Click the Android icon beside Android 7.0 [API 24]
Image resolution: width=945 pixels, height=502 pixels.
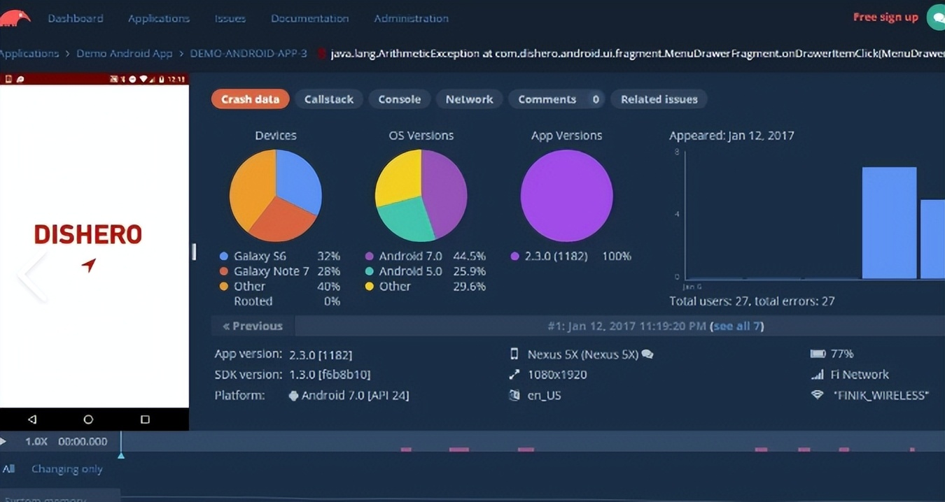tap(293, 396)
